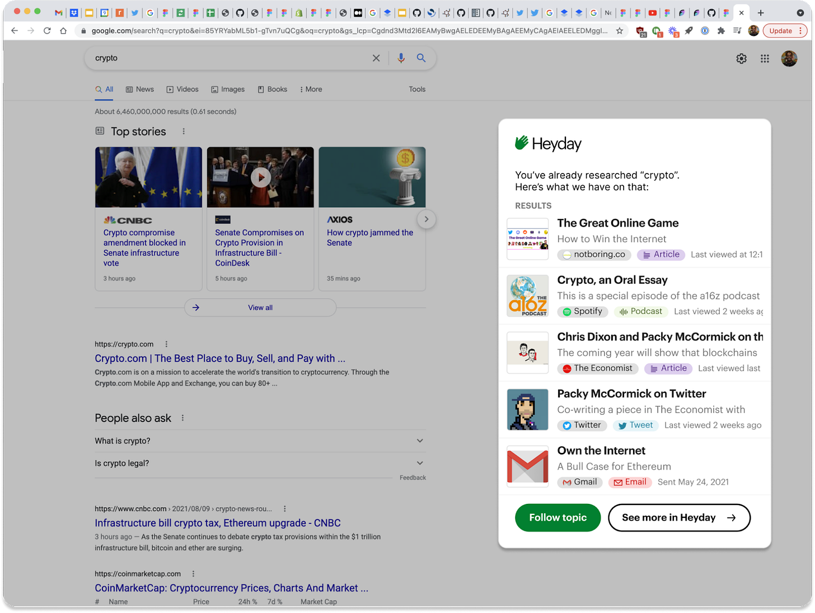Open the CoinMarketCap Cryptocurrency Prices result
815x613 pixels.
[231, 588]
